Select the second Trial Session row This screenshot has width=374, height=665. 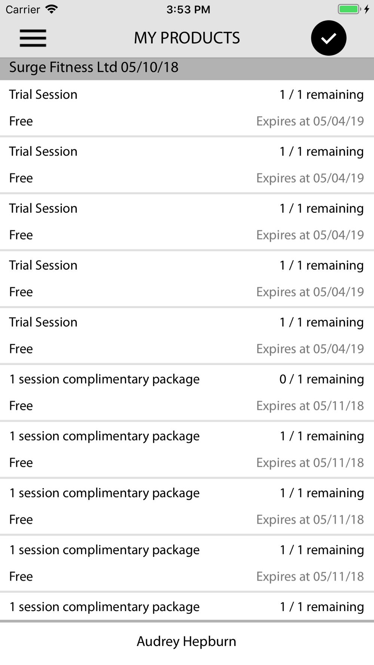187,165
